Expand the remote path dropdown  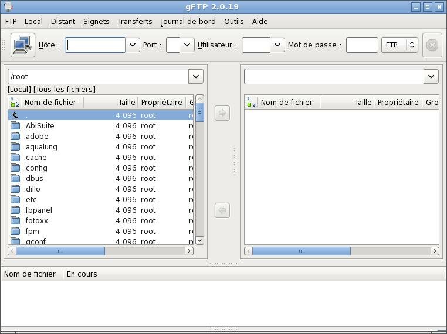click(x=431, y=76)
